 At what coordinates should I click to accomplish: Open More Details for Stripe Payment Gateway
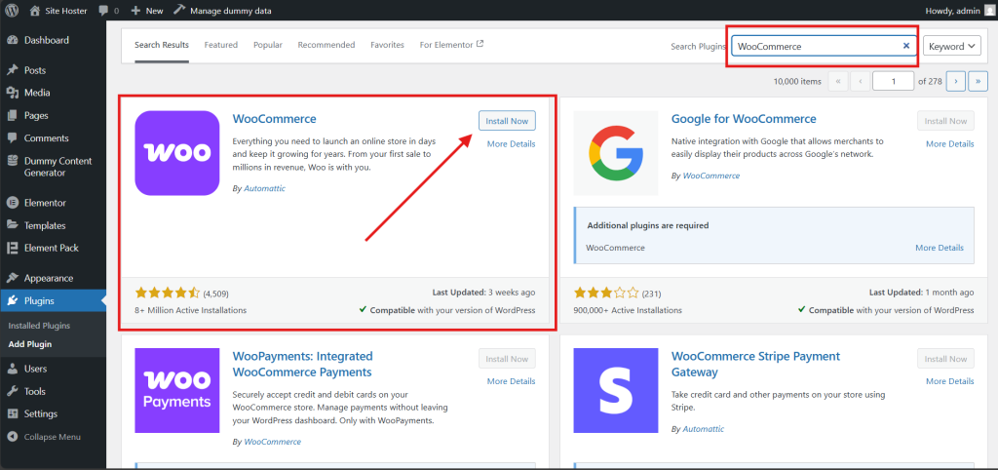pyautogui.click(x=949, y=381)
